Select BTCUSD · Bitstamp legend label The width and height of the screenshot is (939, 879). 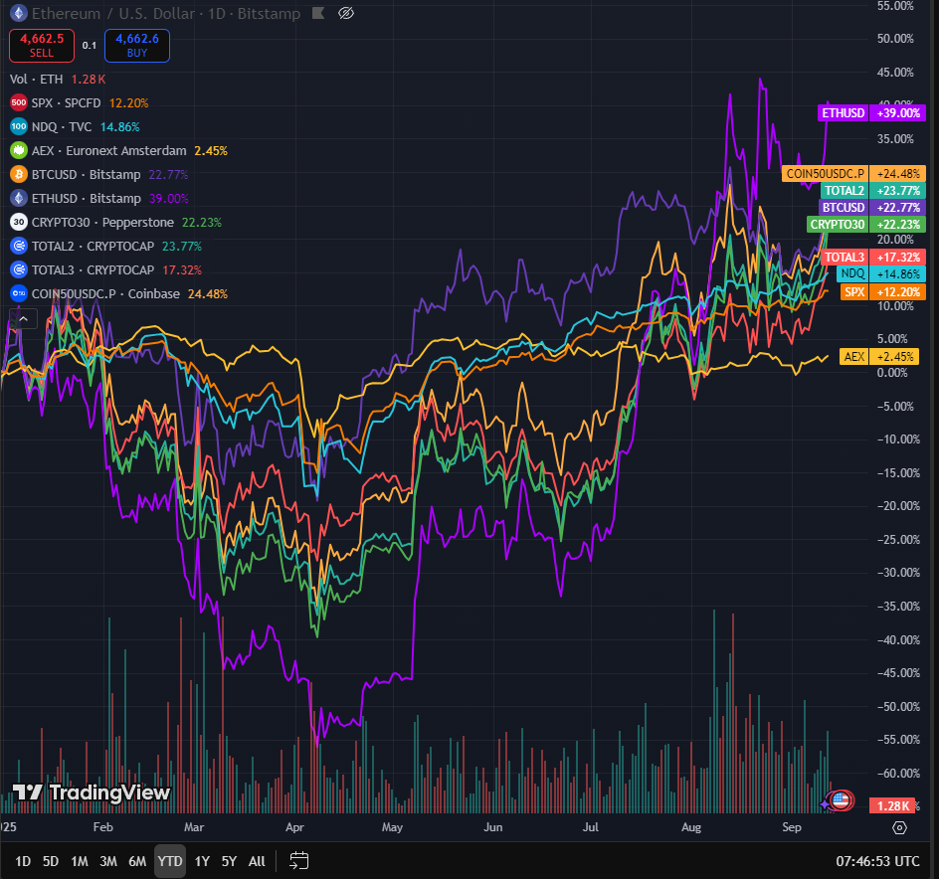tap(87, 175)
